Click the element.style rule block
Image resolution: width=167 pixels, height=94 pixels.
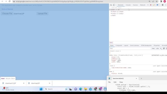138,52
